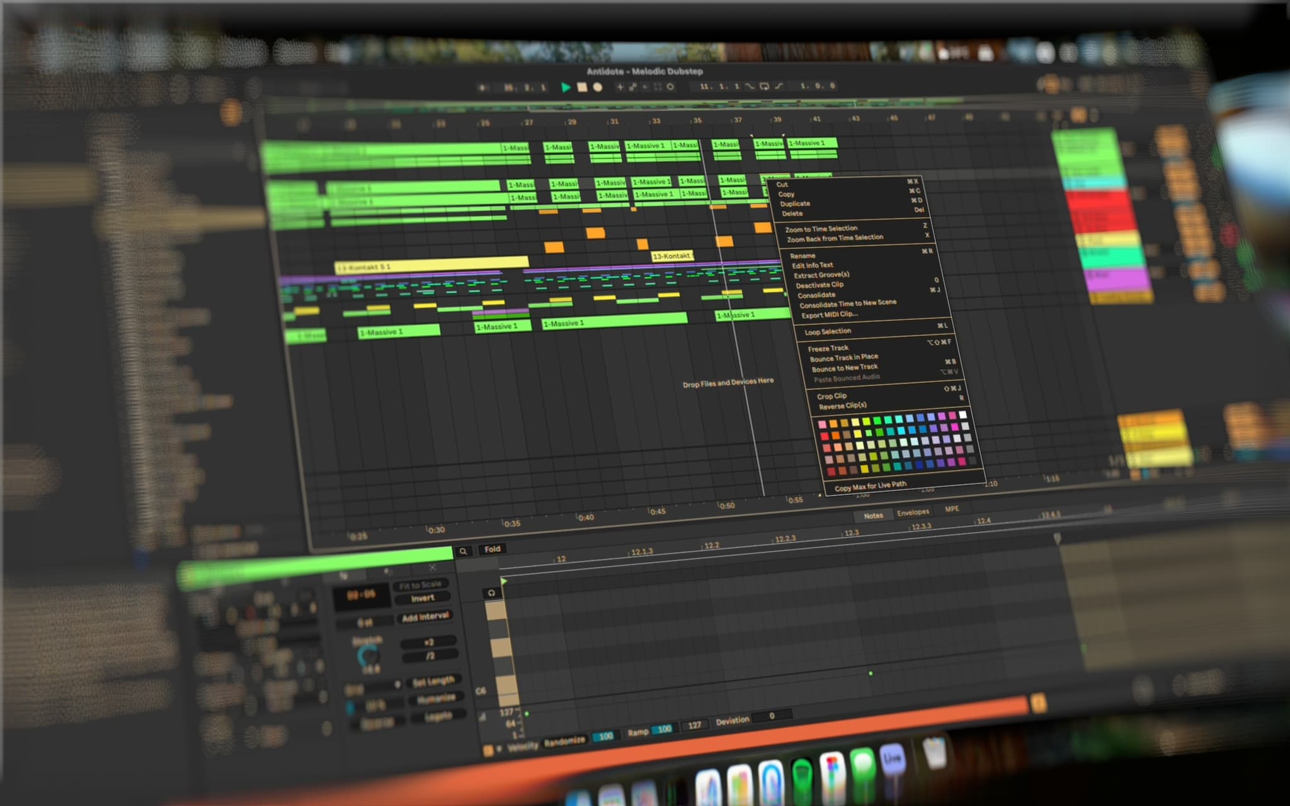This screenshot has height=806, width=1290.
Task: Click the MIDI Arrangement Overdub plus icon
Action: 620,87
